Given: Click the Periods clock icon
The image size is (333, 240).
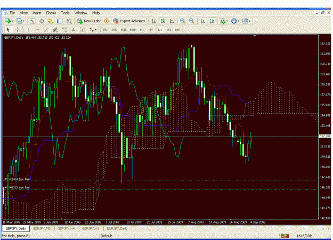Looking at the screenshot, I should point(234,21).
